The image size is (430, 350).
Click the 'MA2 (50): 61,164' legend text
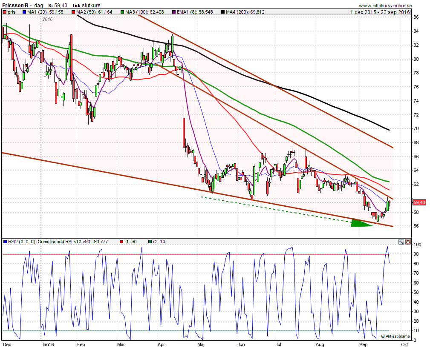[x=94, y=12]
